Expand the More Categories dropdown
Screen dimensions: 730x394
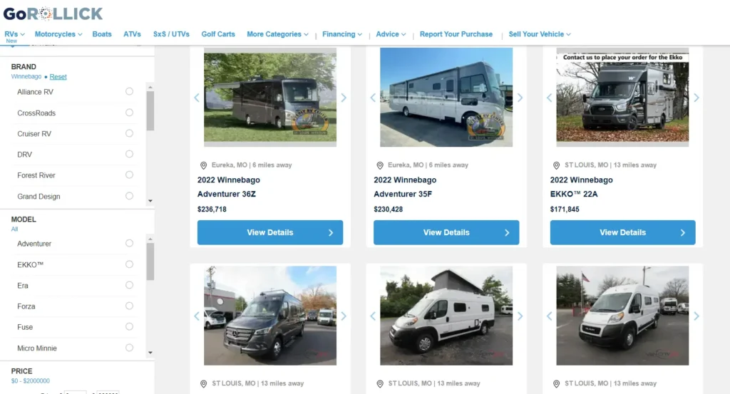(277, 34)
